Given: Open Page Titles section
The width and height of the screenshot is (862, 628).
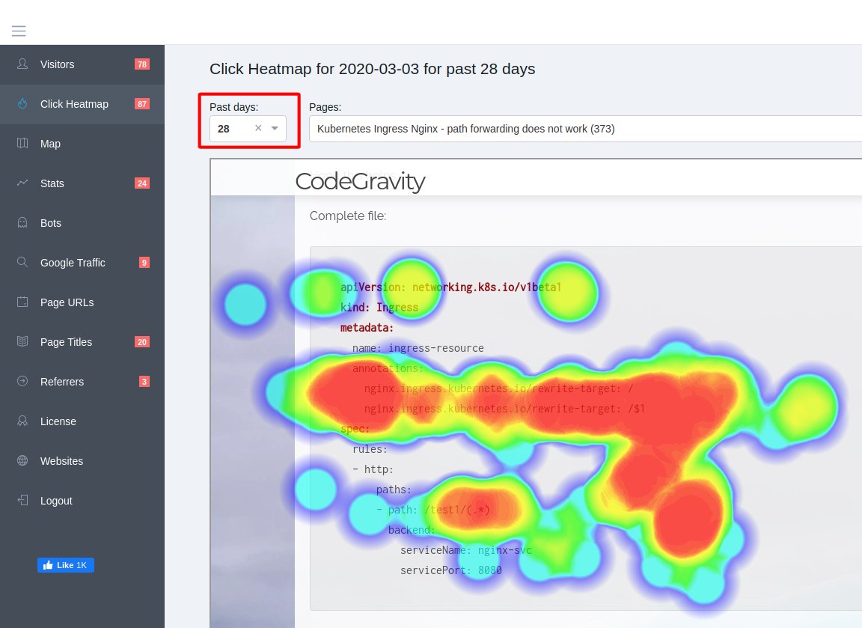Looking at the screenshot, I should (x=82, y=341).
